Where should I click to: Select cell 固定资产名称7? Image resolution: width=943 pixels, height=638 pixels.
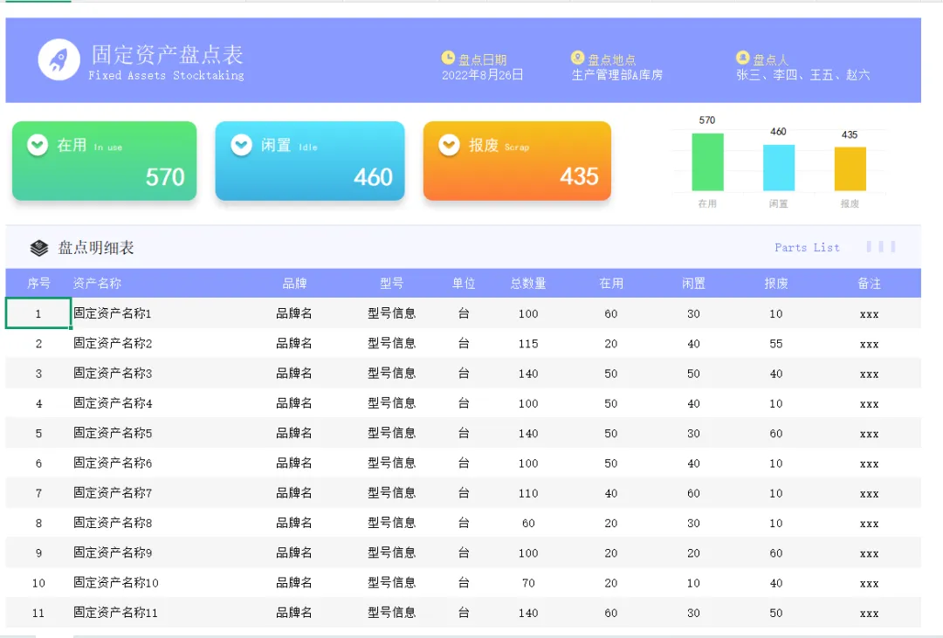[x=113, y=493]
